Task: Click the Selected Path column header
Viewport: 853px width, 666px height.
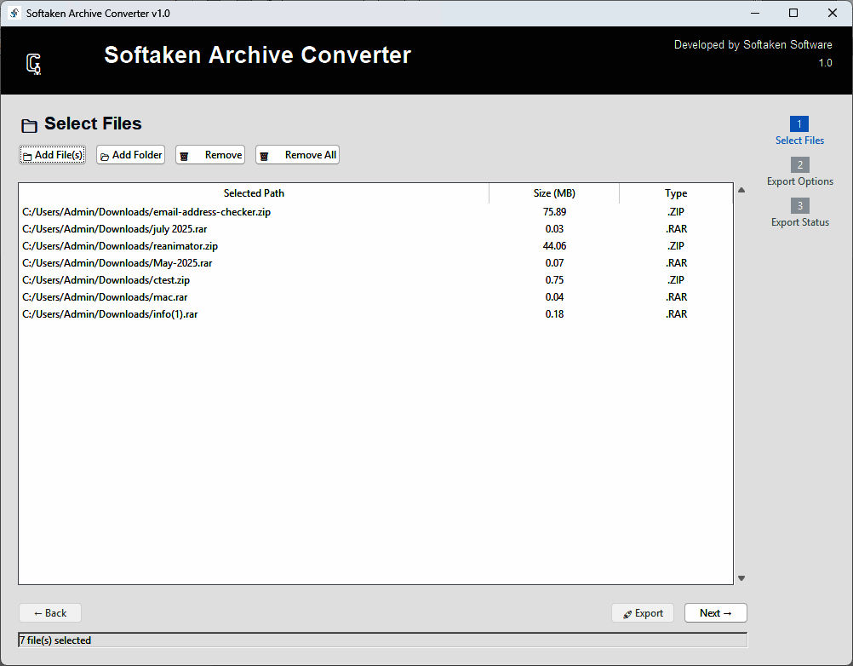Action: [253, 193]
